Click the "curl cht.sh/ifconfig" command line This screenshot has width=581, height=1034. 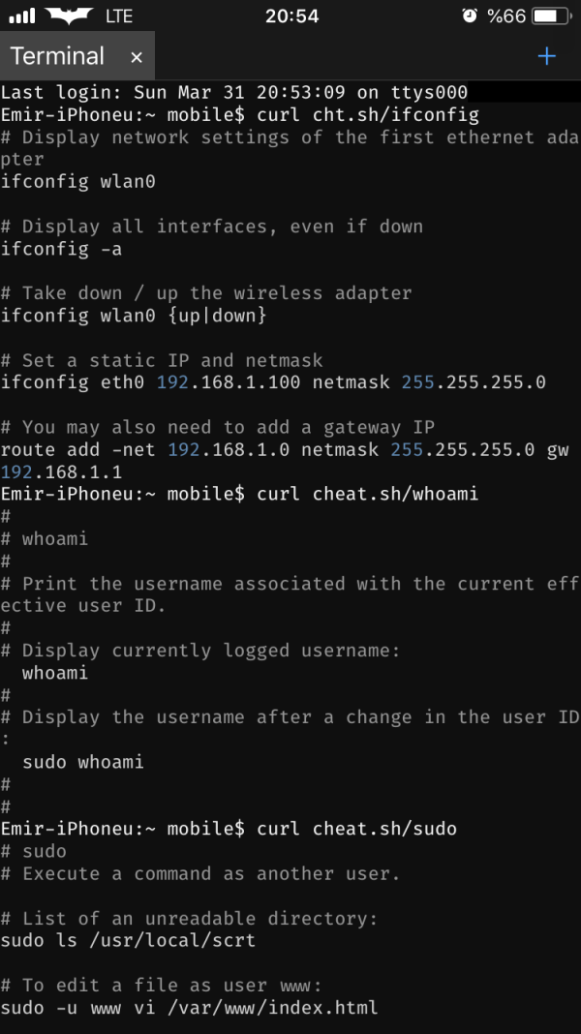click(x=368, y=115)
